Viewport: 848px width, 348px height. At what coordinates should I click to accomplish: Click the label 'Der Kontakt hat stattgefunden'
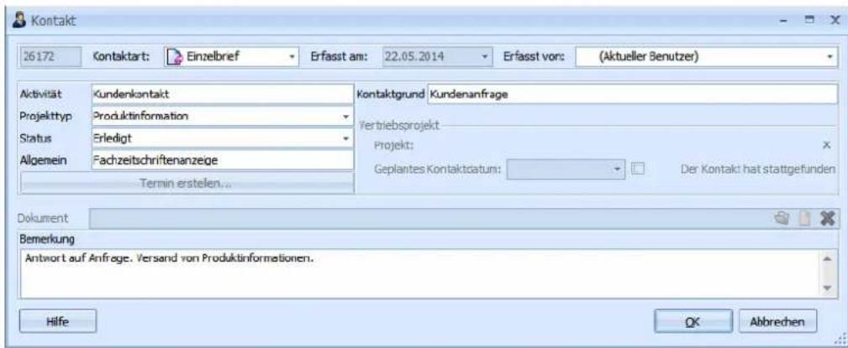pos(758,169)
